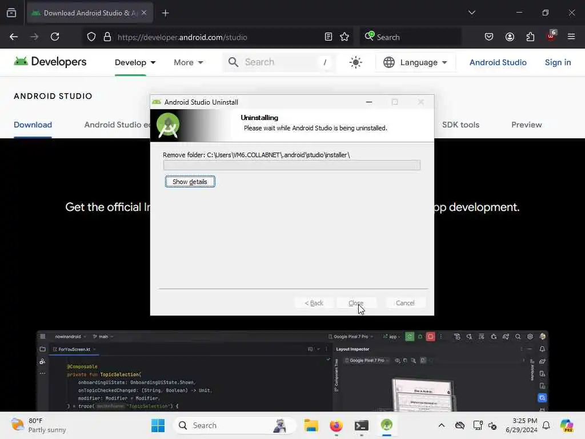Click the Sign in link
This screenshot has width=585, height=439.
click(x=558, y=62)
